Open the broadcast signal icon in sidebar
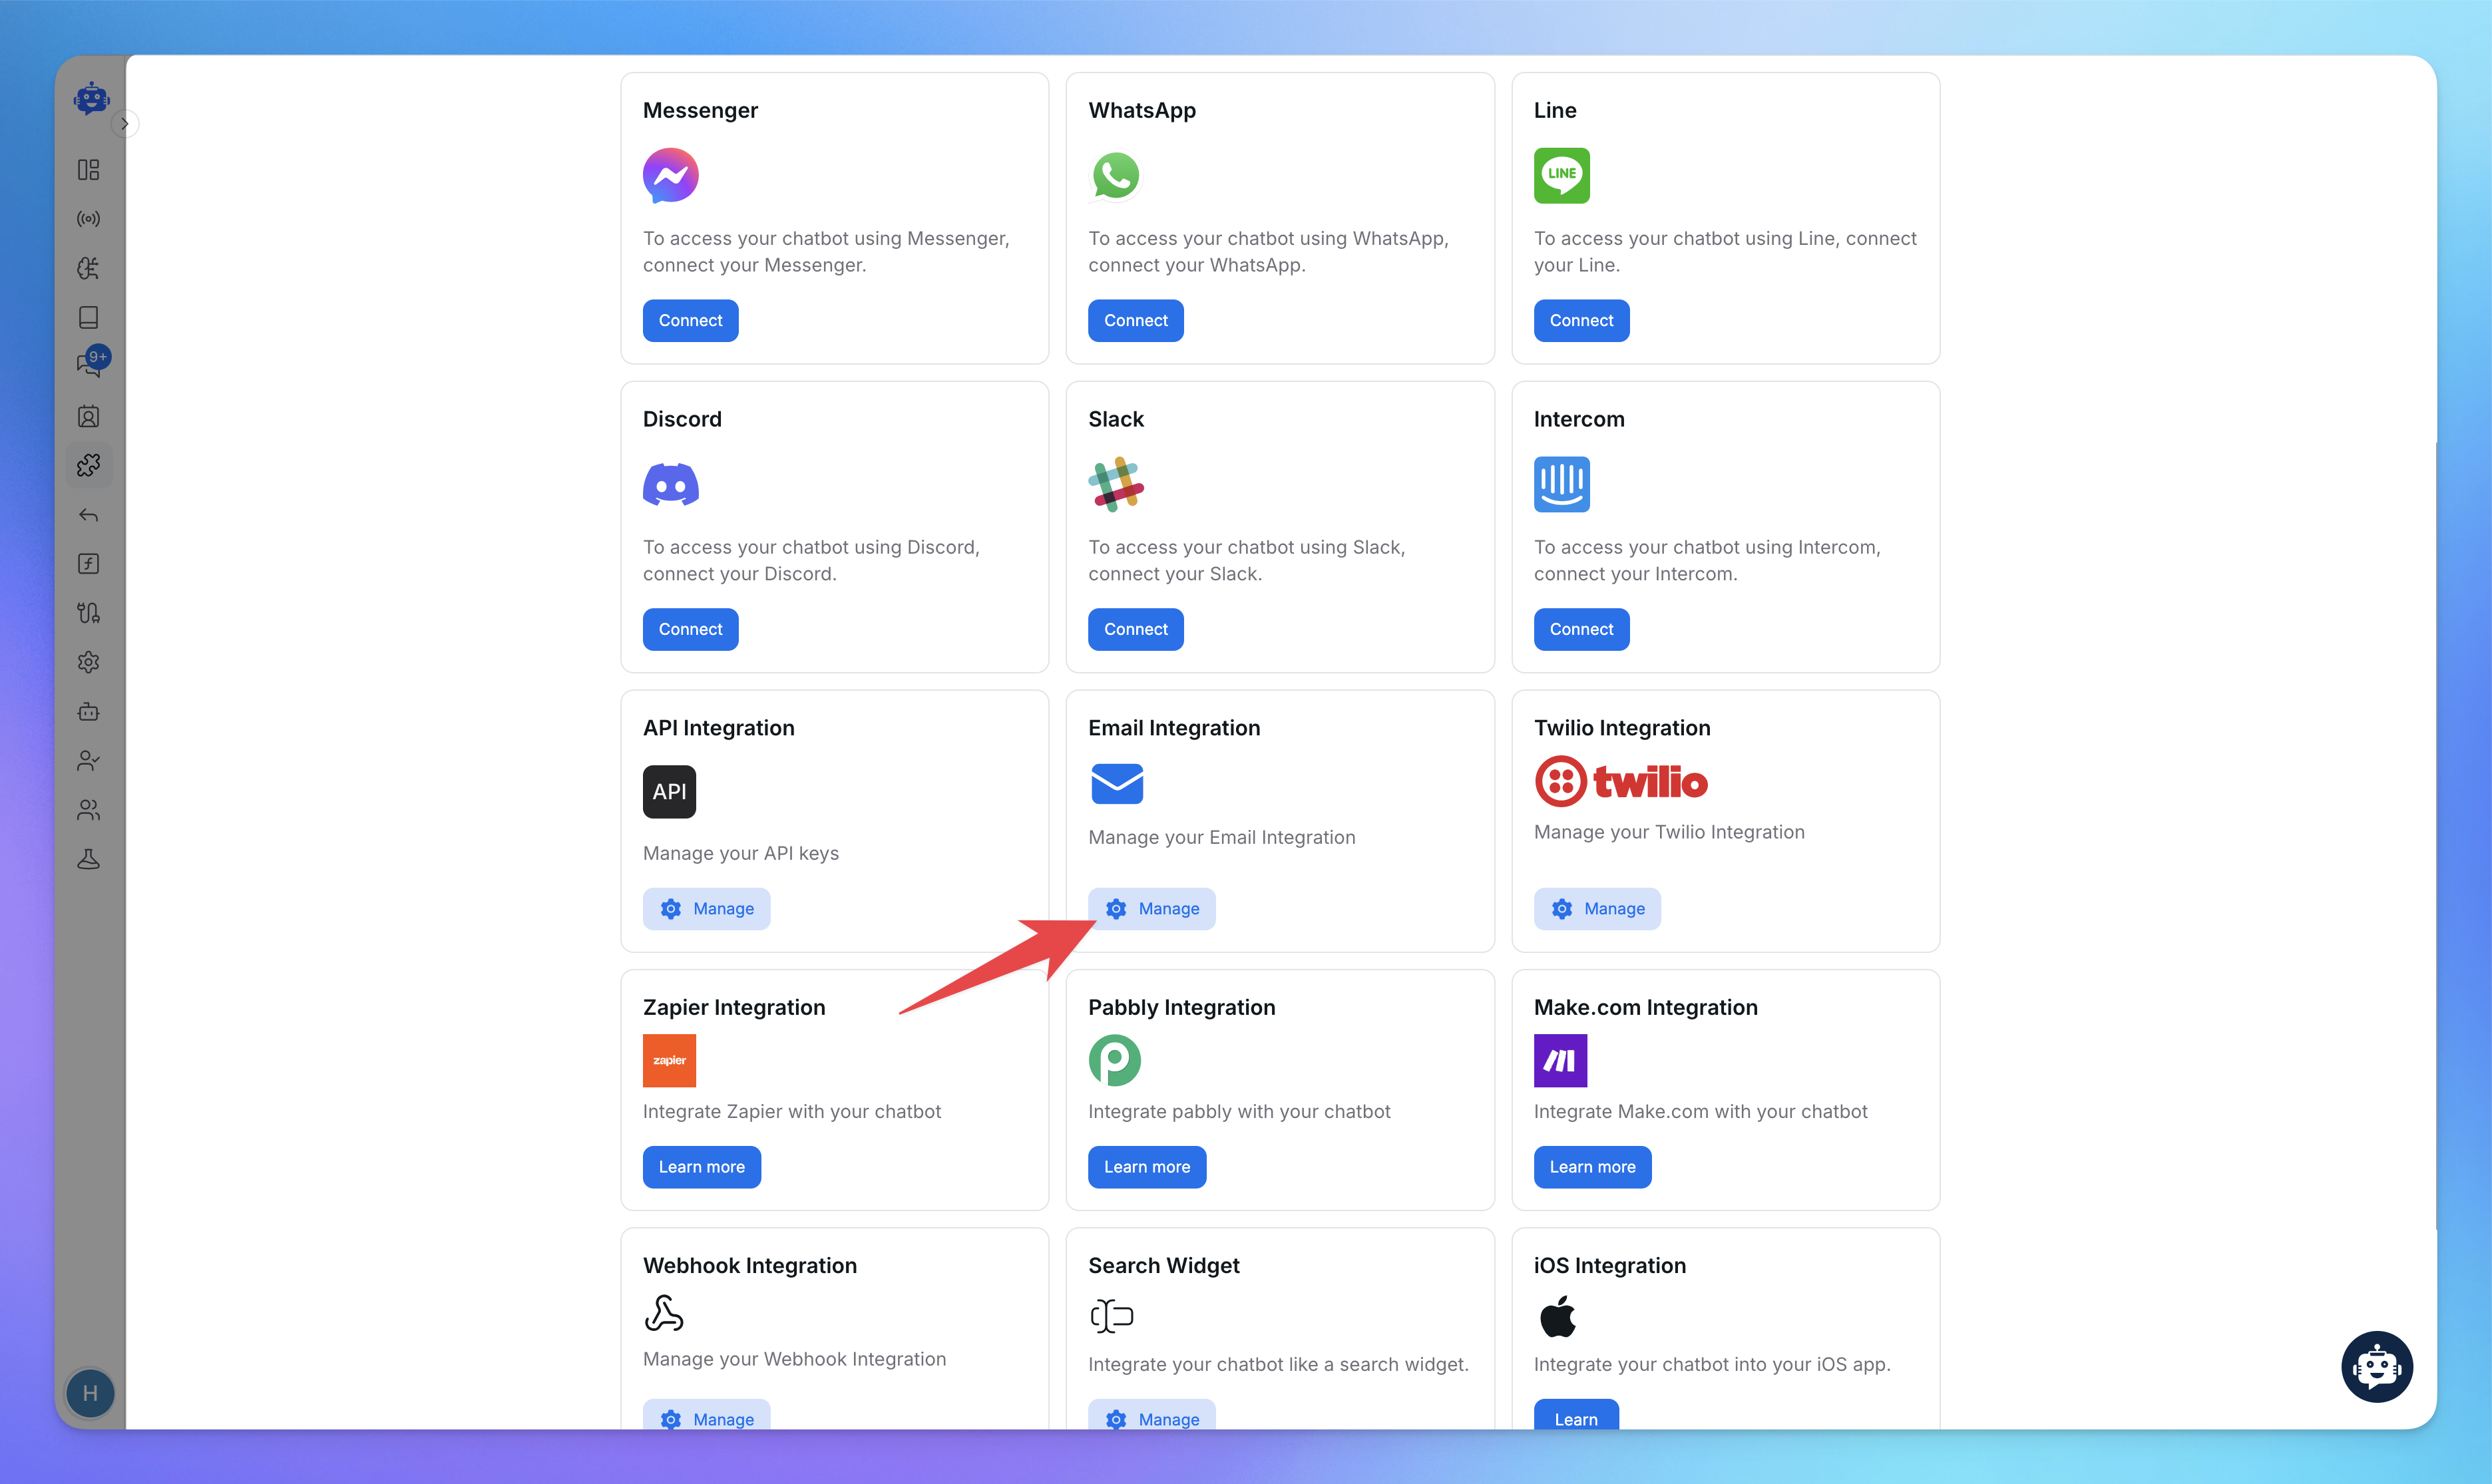The height and width of the screenshot is (1484, 2492). click(89, 219)
